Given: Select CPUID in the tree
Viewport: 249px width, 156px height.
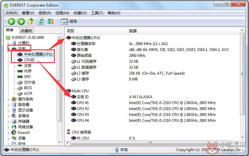Looking at the screenshot, I should coord(29,60).
